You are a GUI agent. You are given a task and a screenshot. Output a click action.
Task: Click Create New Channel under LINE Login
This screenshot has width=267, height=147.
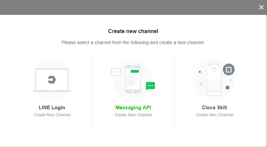tap(52, 115)
